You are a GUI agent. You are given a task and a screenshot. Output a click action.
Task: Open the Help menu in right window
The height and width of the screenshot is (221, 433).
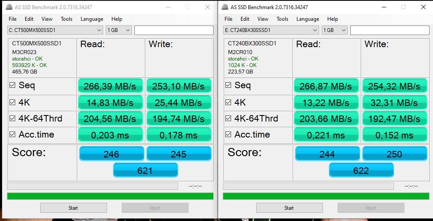point(332,19)
